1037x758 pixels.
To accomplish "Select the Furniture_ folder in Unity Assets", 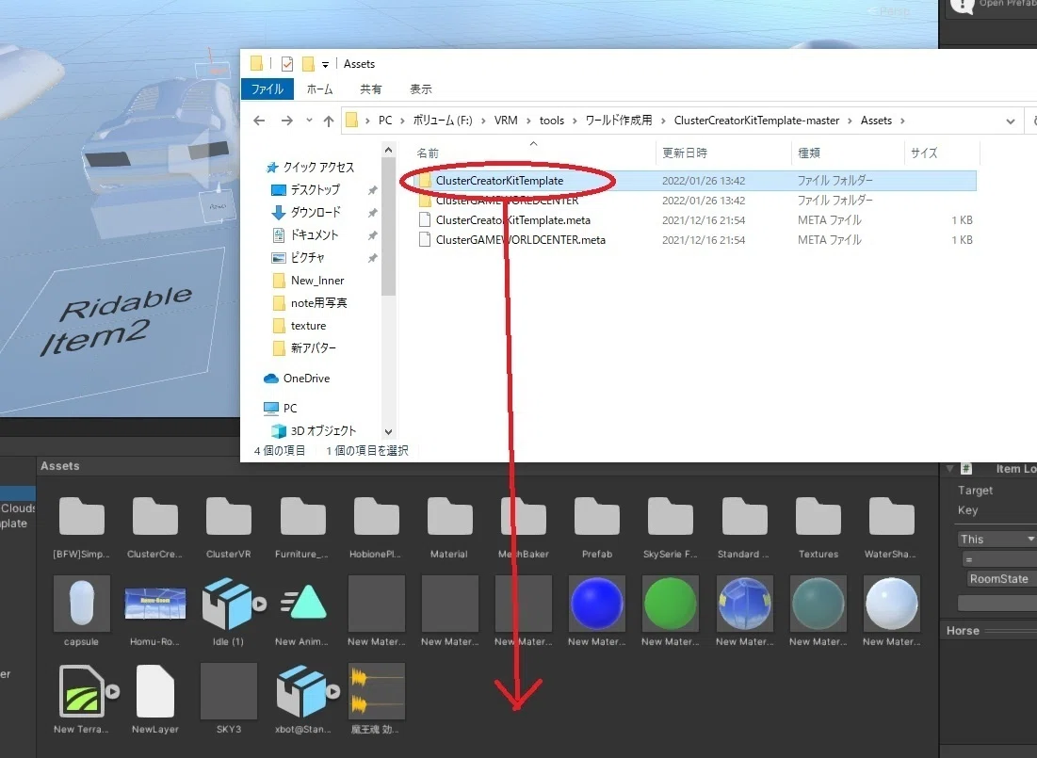I will click(x=302, y=527).
